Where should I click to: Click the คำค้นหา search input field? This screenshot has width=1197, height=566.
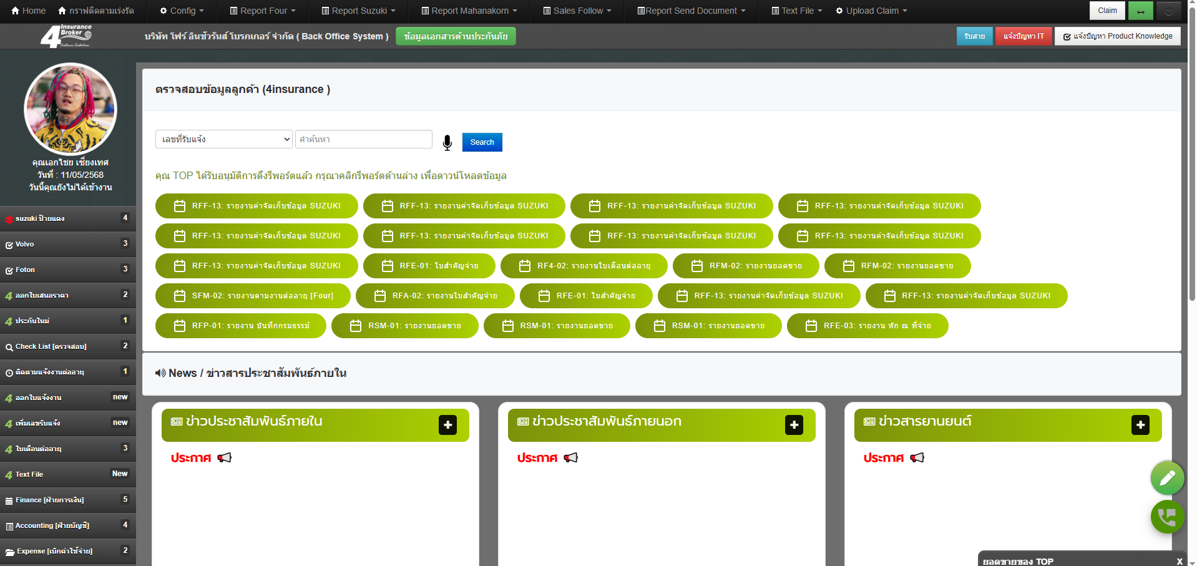coord(363,139)
